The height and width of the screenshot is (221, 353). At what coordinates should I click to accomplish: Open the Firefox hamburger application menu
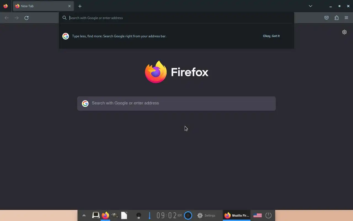tap(346, 18)
